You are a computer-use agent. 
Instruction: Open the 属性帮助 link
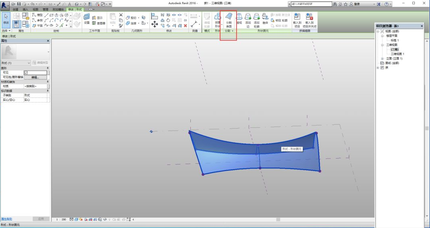click(6, 219)
